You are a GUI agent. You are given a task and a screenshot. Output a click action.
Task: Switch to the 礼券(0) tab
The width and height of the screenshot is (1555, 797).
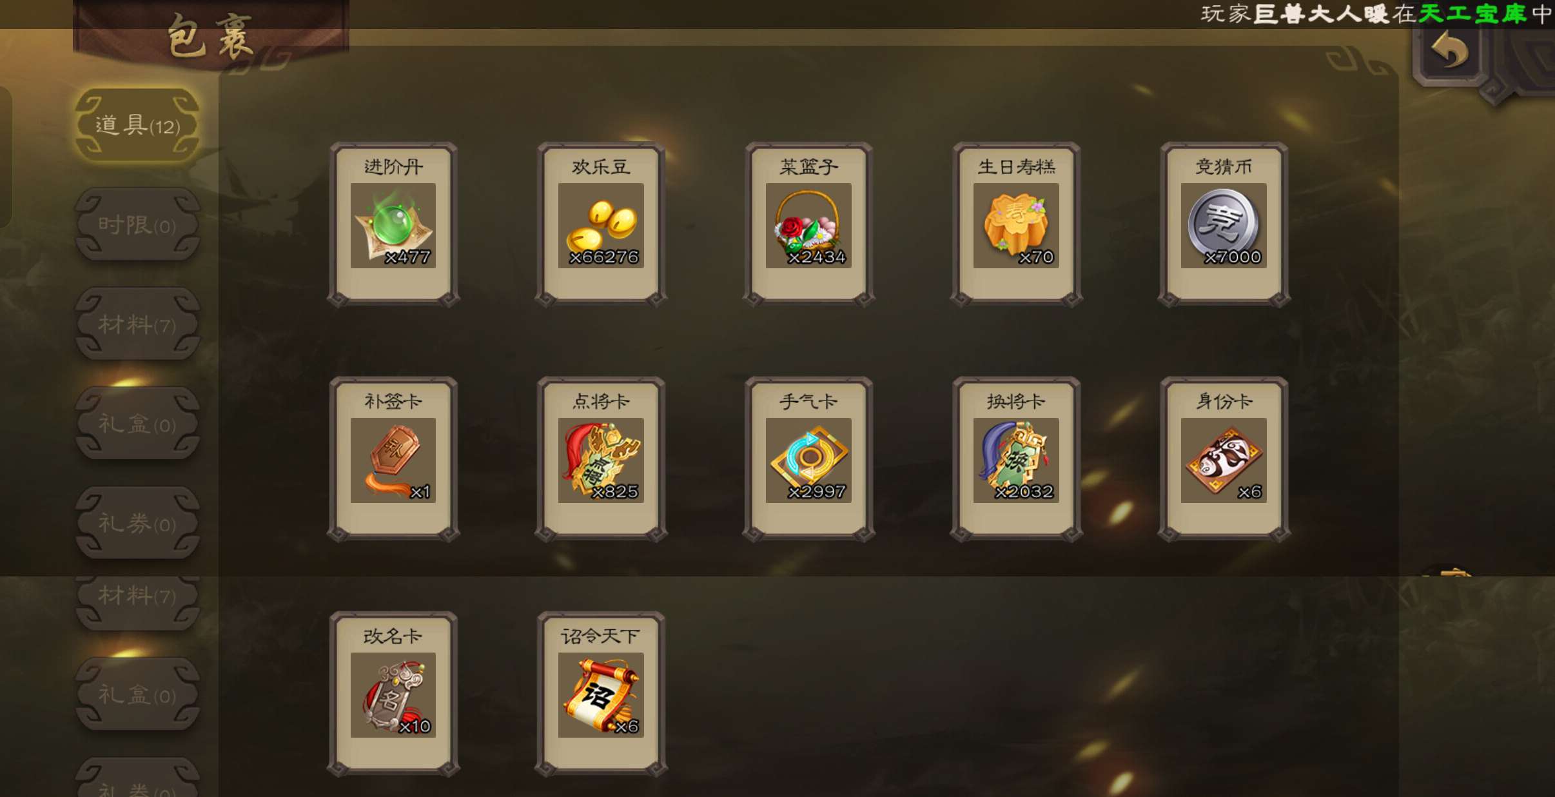tap(137, 522)
